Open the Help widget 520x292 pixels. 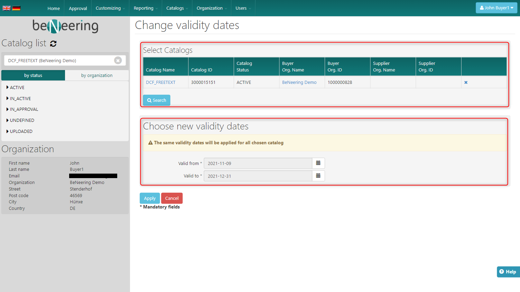508,272
